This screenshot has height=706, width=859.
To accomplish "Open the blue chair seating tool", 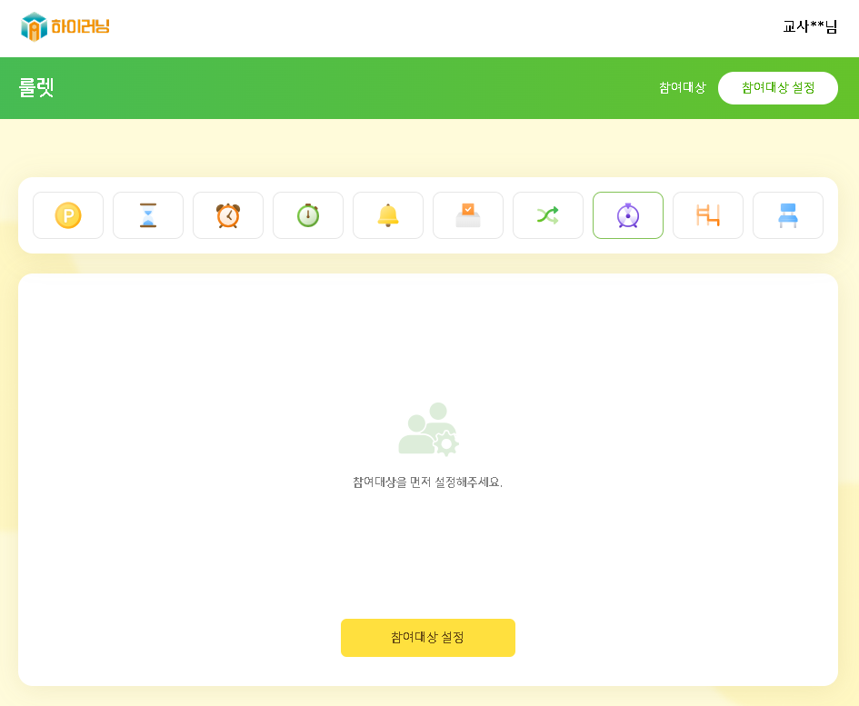I will pyautogui.click(x=788, y=215).
